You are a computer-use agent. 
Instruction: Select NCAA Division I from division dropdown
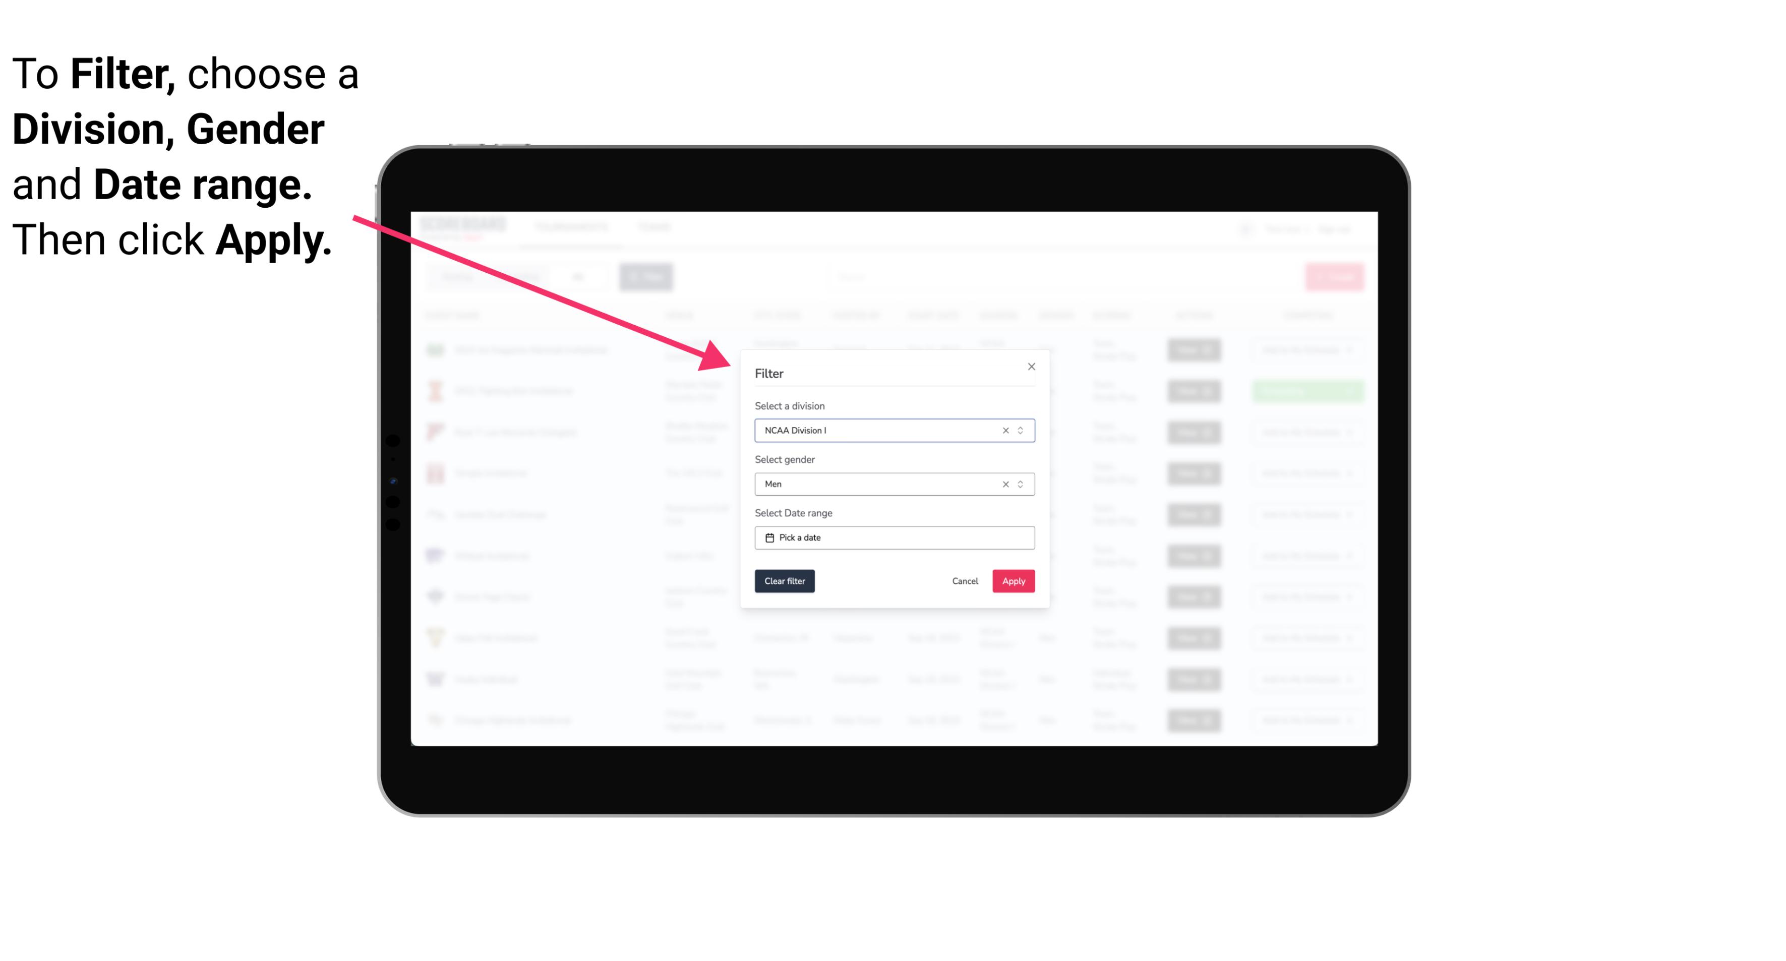point(894,430)
